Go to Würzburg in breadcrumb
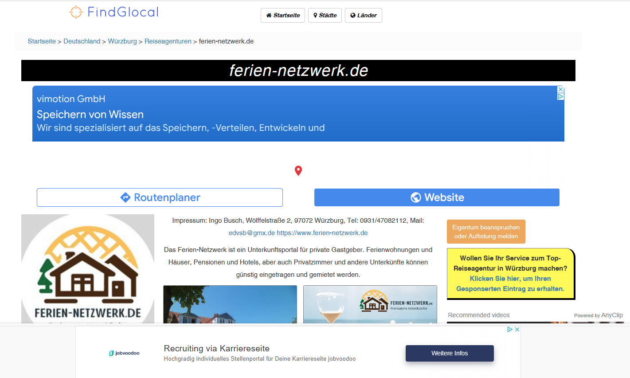630x378 pixels. coord(122,41)
